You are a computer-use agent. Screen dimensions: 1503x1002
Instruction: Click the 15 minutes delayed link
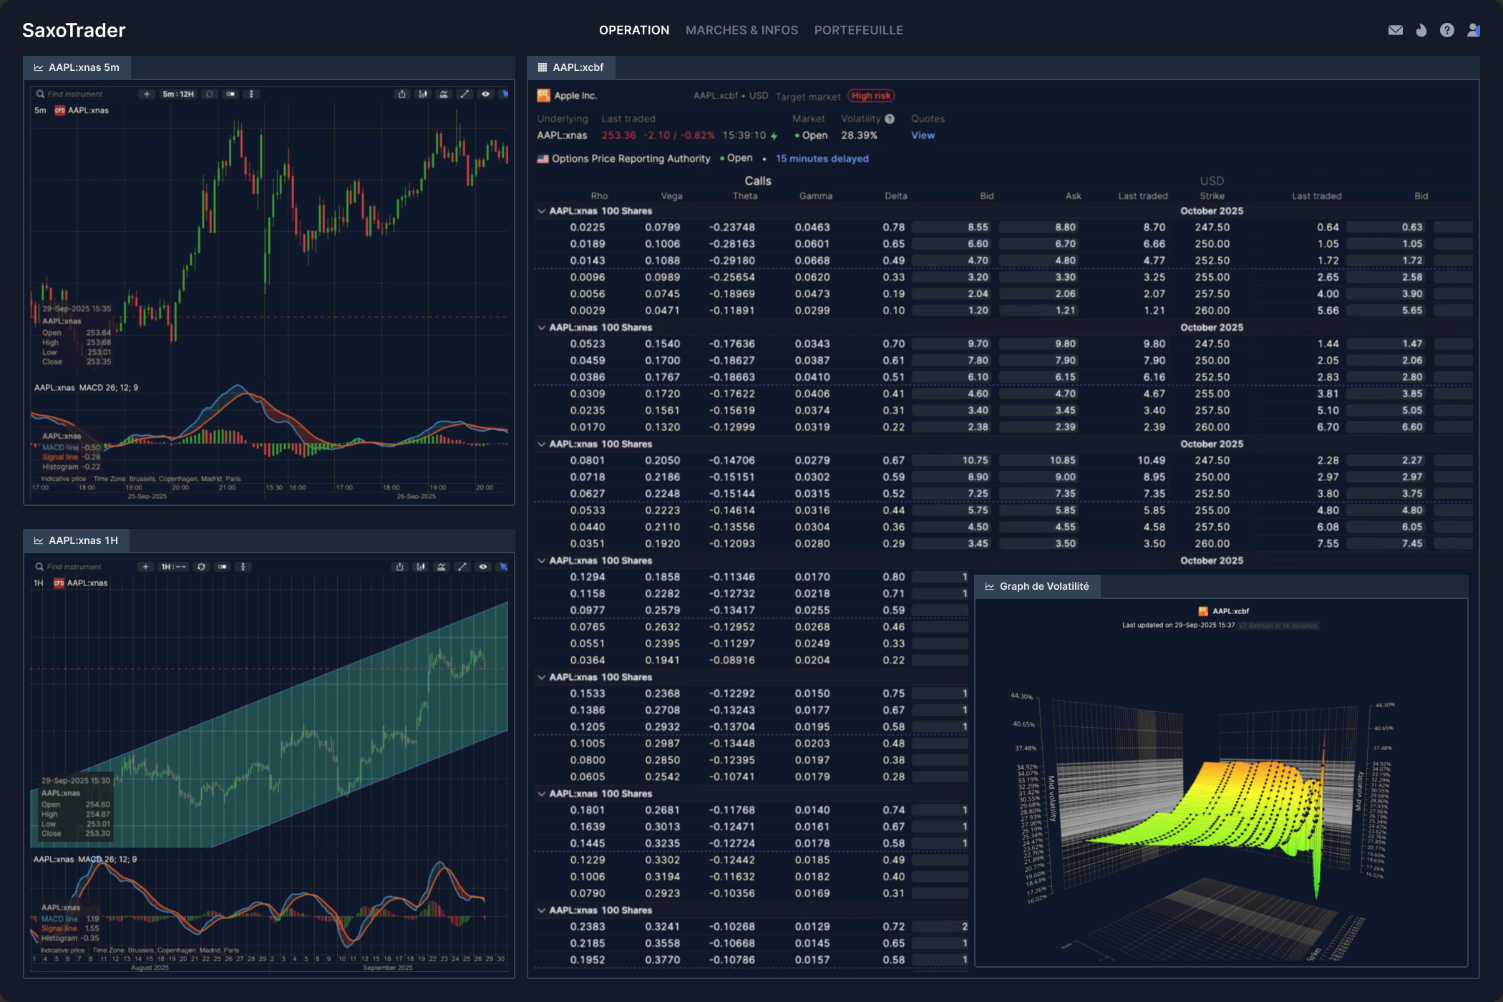tap(822, 159)
